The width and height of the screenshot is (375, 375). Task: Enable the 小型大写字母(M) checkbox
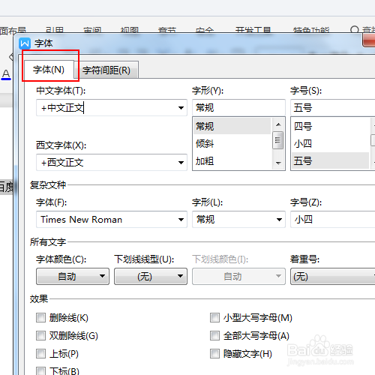(214, 318)
